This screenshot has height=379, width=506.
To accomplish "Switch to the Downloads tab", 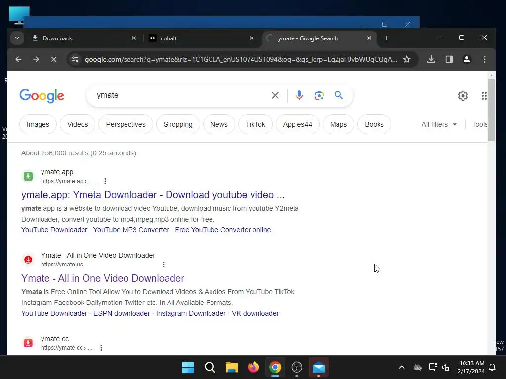I will (84, 38).
